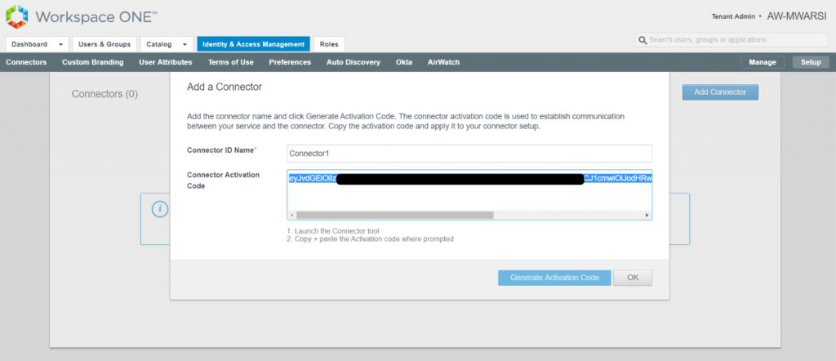Open Okta section

point(404,62)
